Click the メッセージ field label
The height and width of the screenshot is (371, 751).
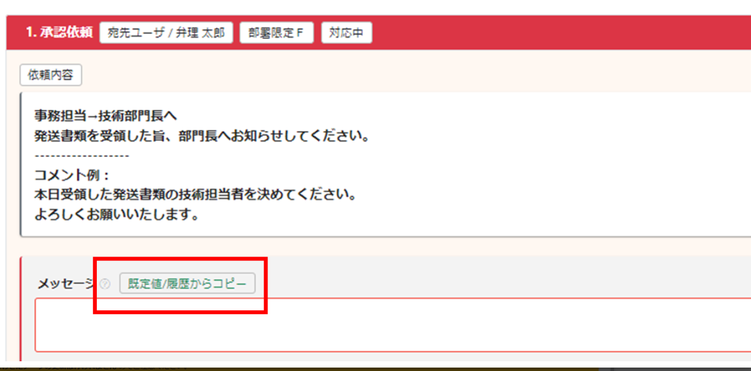coord(65,284)
